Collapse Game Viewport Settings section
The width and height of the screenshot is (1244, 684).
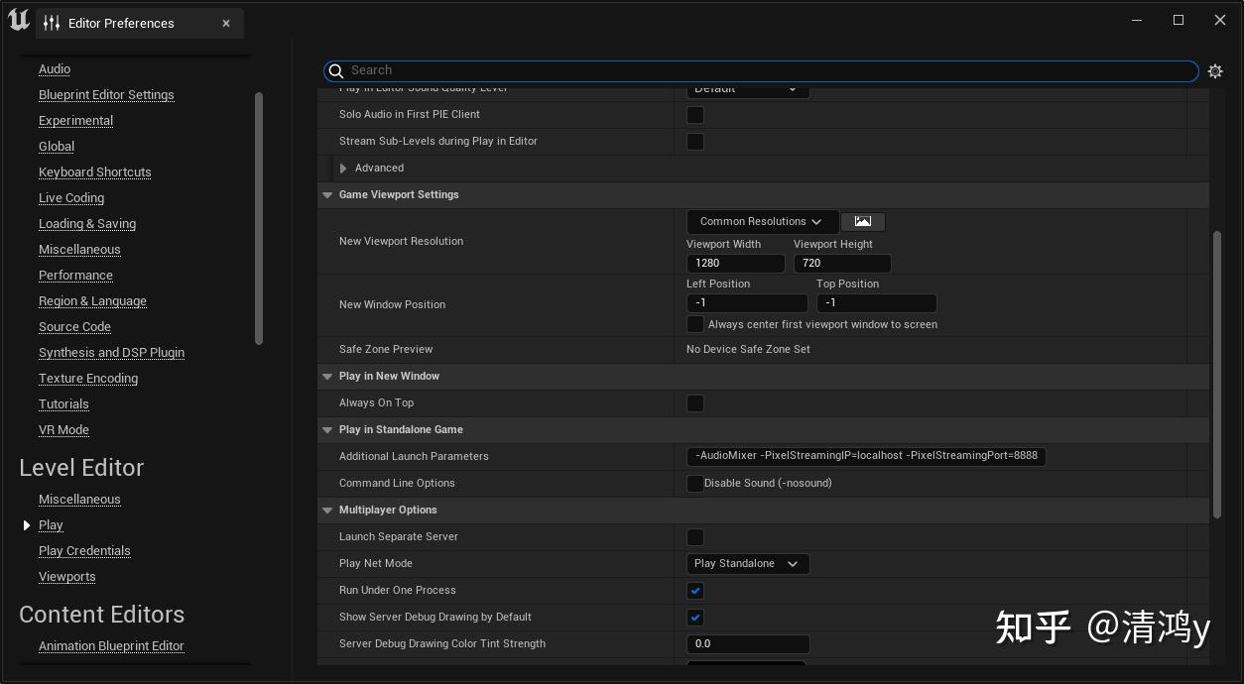[x=327, y=195]
